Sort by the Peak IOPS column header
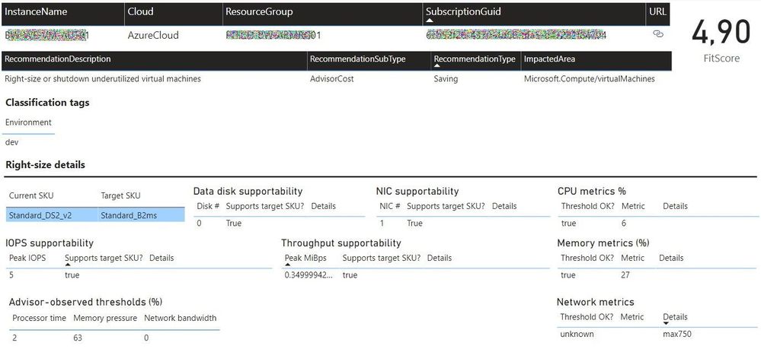This screenshot has width=761, height=349. (x=26, y=258)
